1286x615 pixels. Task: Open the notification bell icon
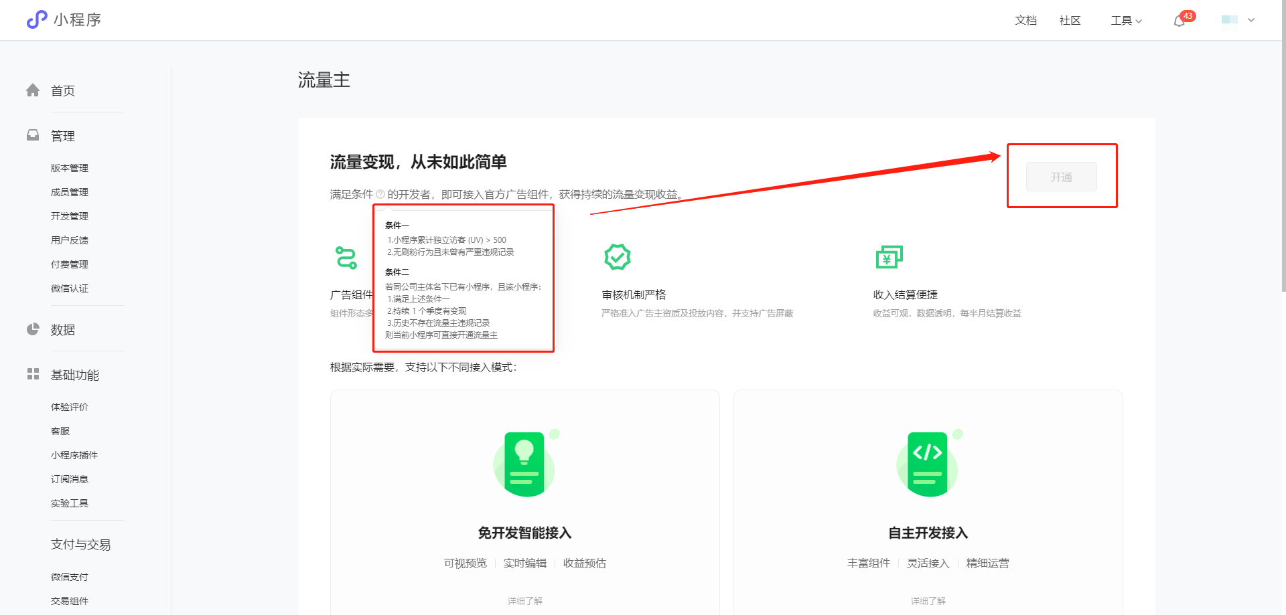coord(1180,21)
